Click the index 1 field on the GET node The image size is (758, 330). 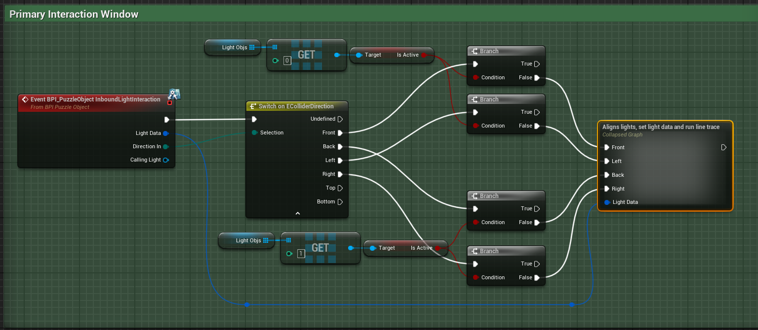pos(301,254)
